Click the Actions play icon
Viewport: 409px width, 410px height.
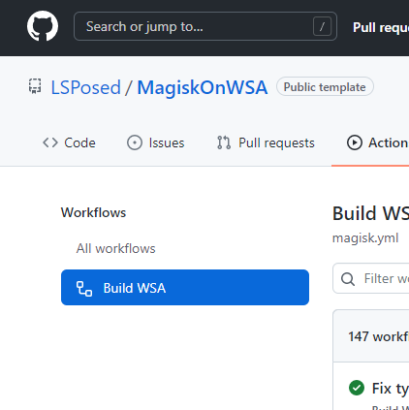tap(355, 142)
